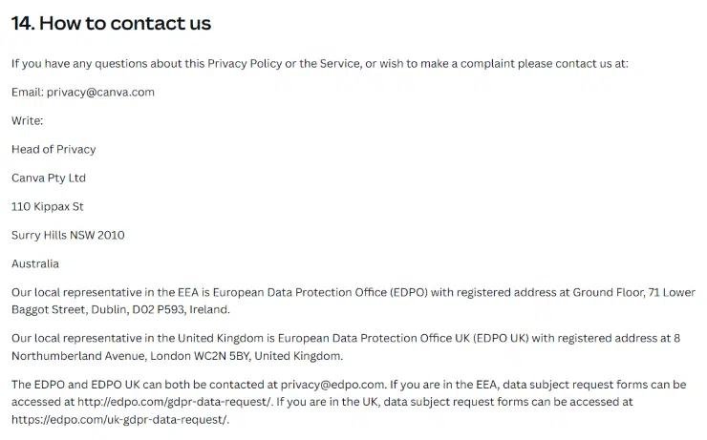Screen dimensions: 707x440
Task: Click the "Australia" country line
Action: [x=35, y=263]
